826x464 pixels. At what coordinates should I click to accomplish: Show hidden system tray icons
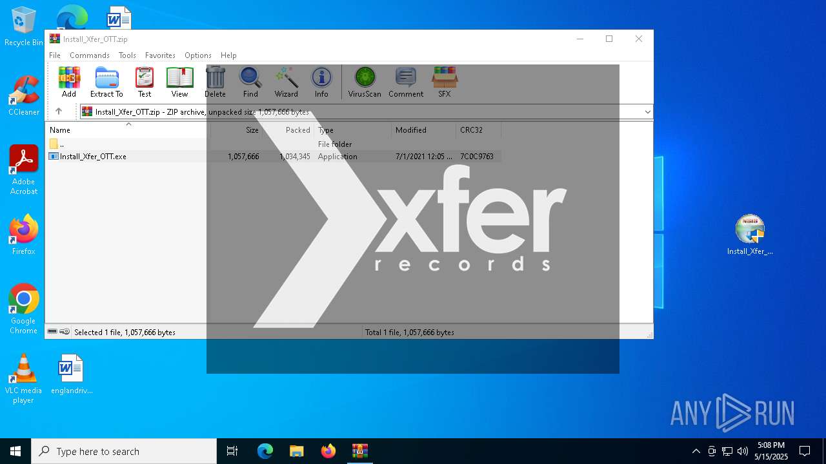(x=696, y=451)
